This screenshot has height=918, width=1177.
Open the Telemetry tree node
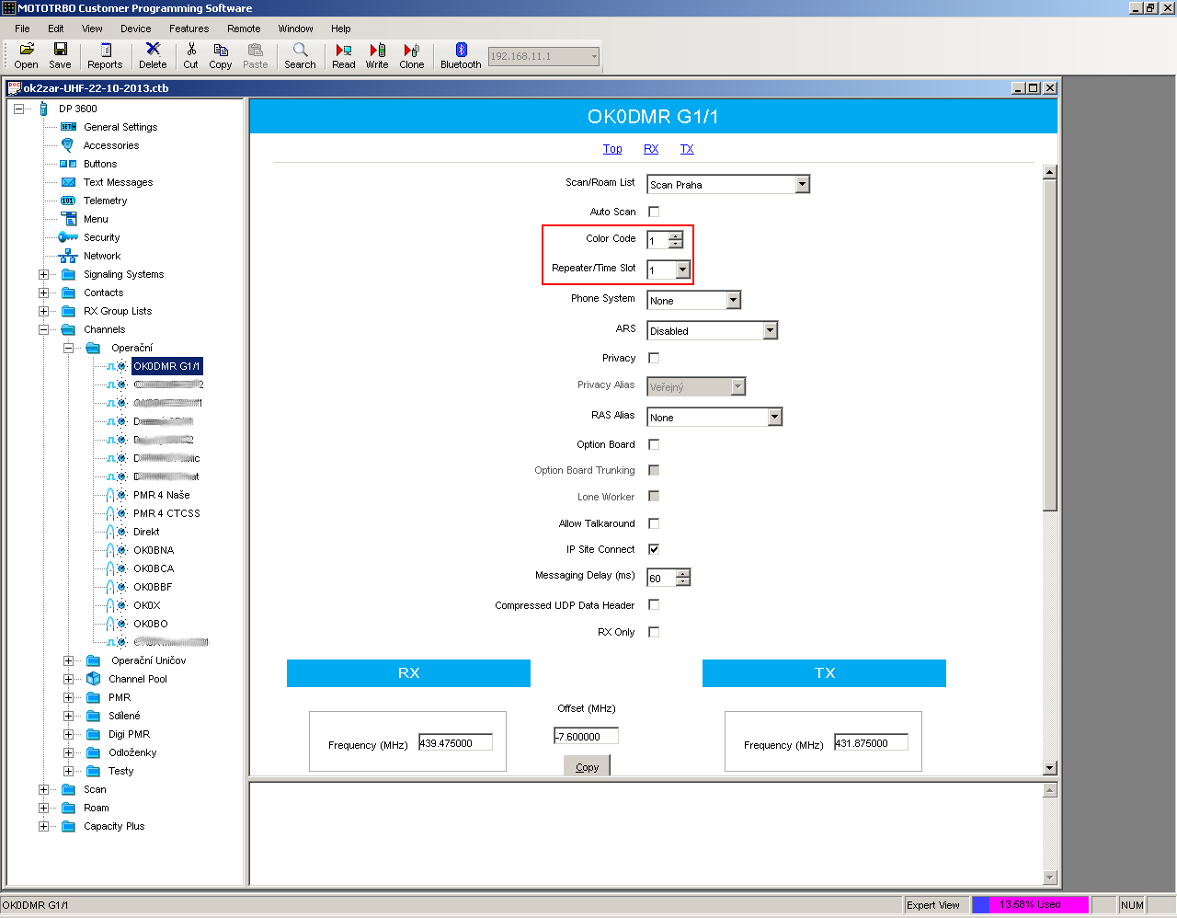(x=105, y=201)
